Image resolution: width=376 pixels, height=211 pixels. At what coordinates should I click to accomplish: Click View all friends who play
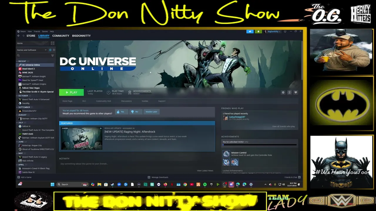283,126
